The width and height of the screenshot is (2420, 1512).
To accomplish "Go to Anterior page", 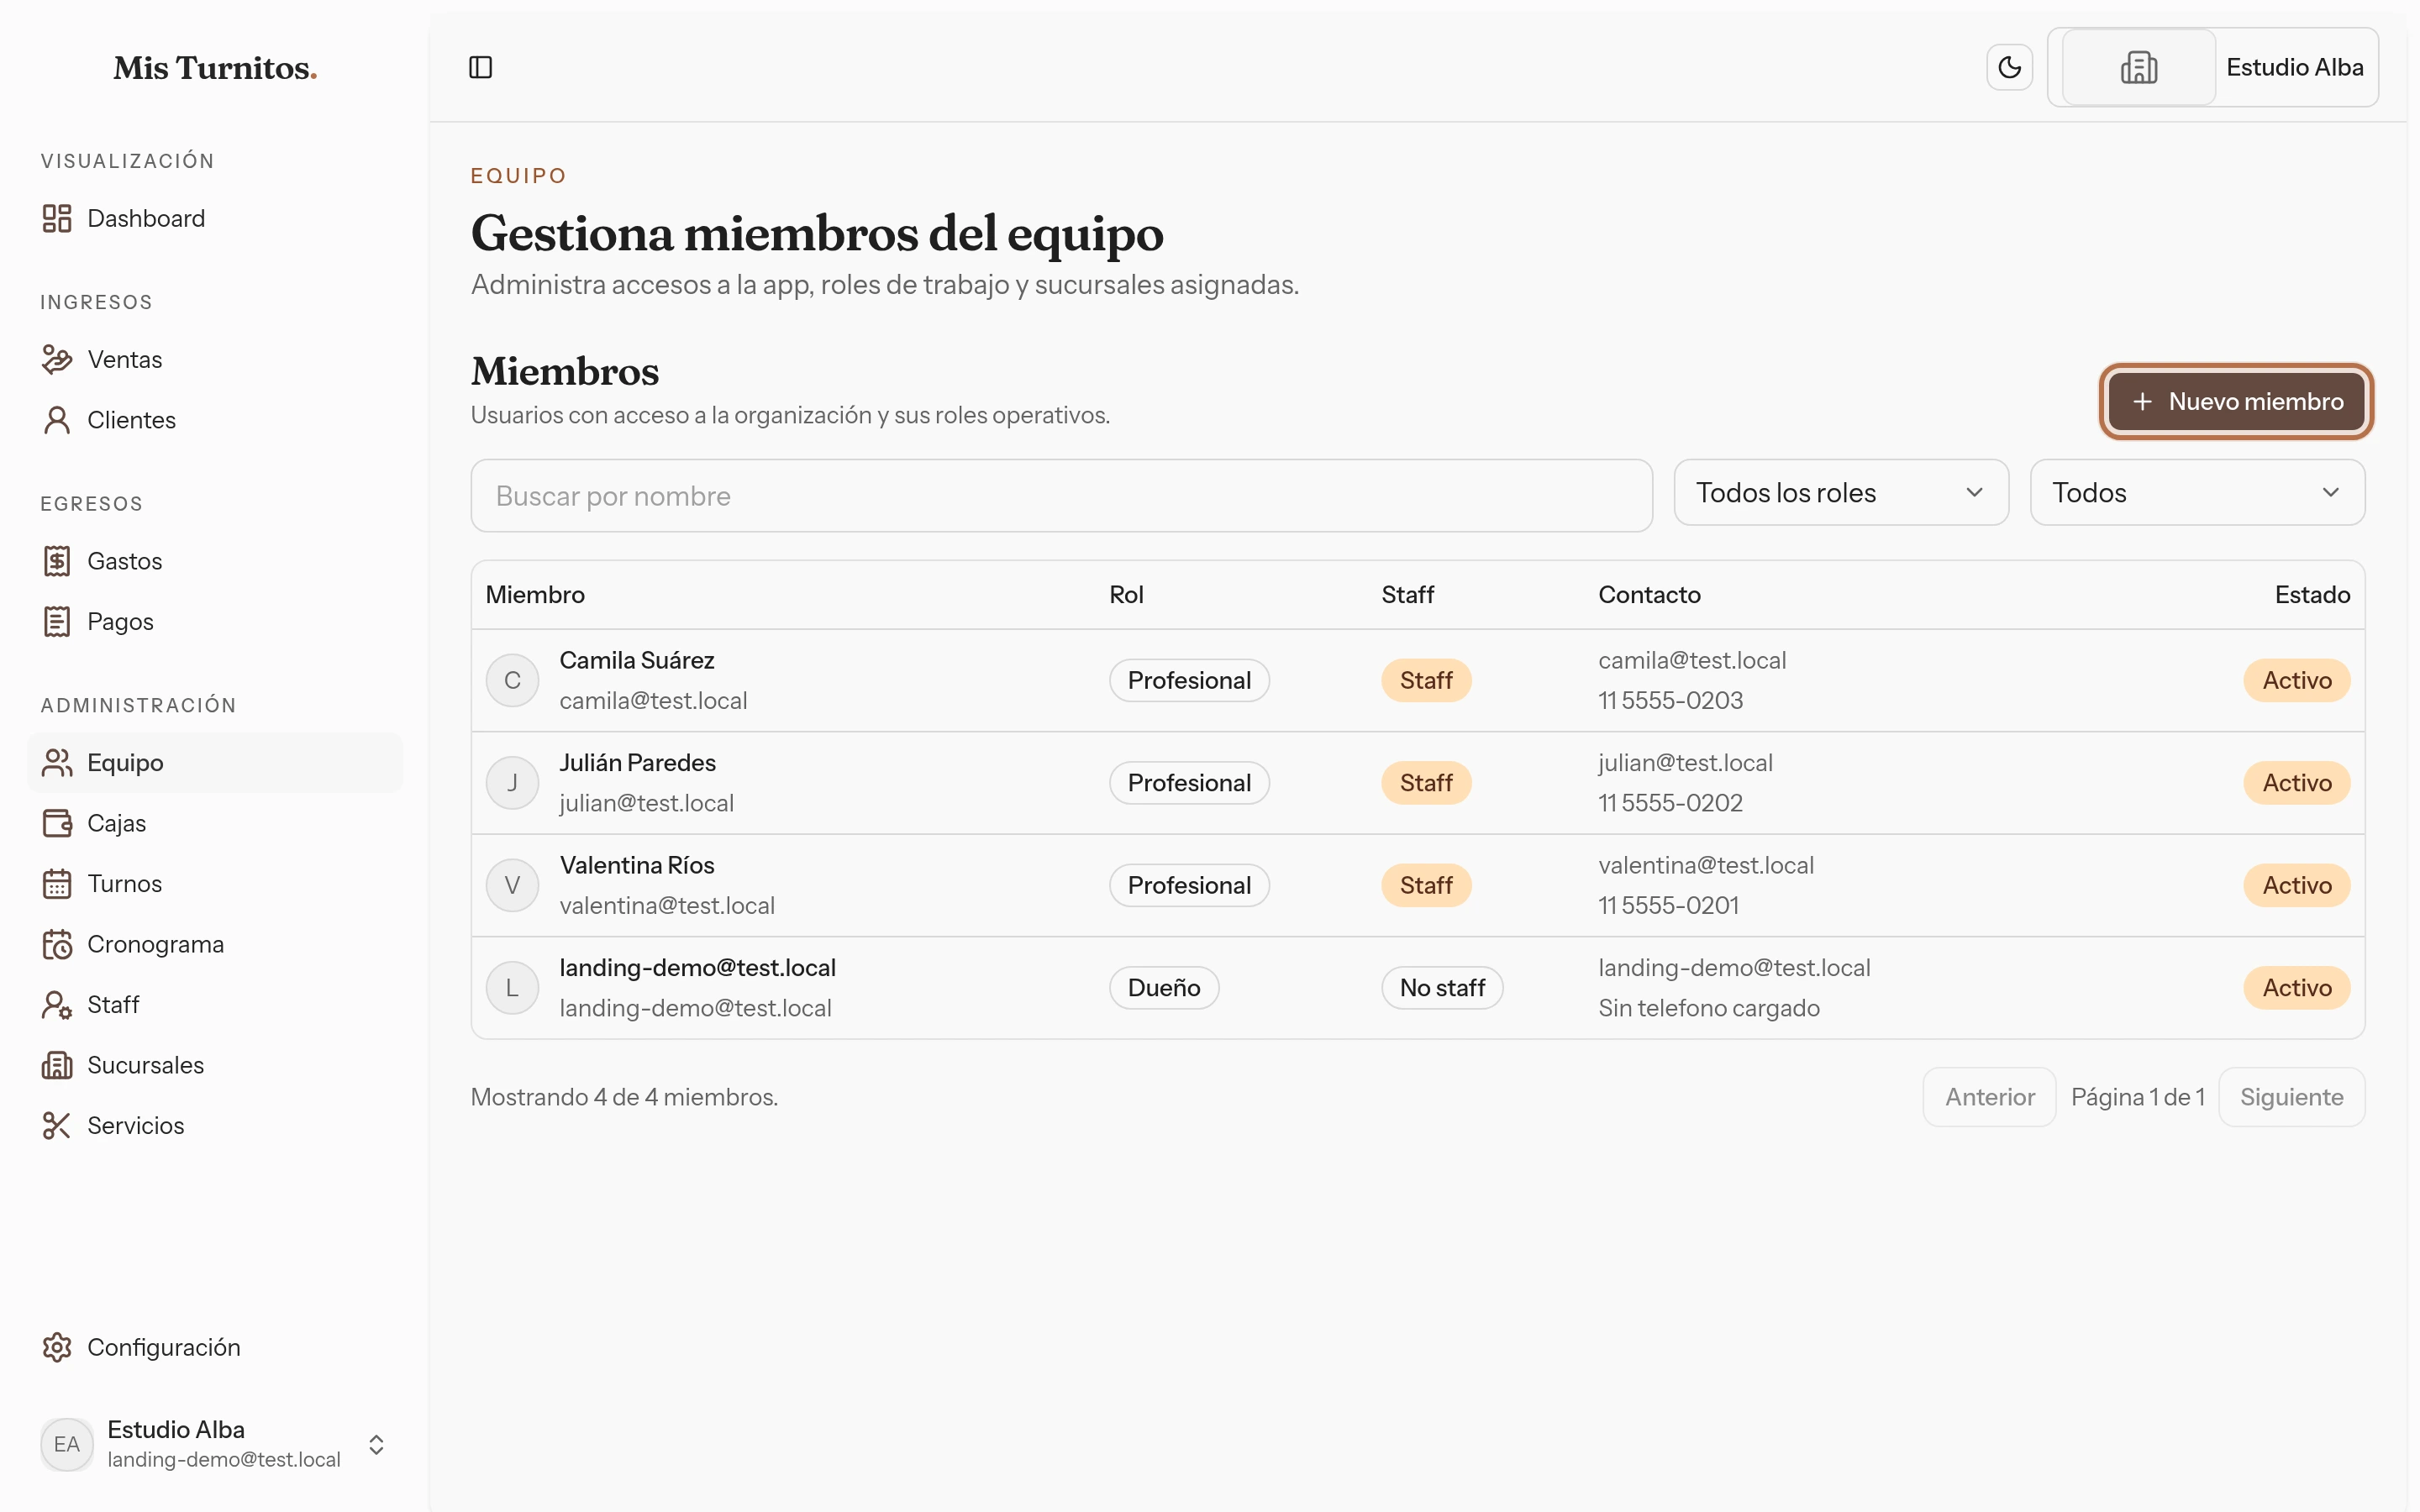I will click(1989, 1097).
